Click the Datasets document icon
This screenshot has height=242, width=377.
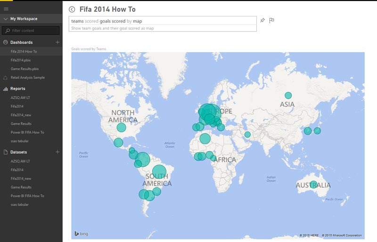(x=6, y=152)
